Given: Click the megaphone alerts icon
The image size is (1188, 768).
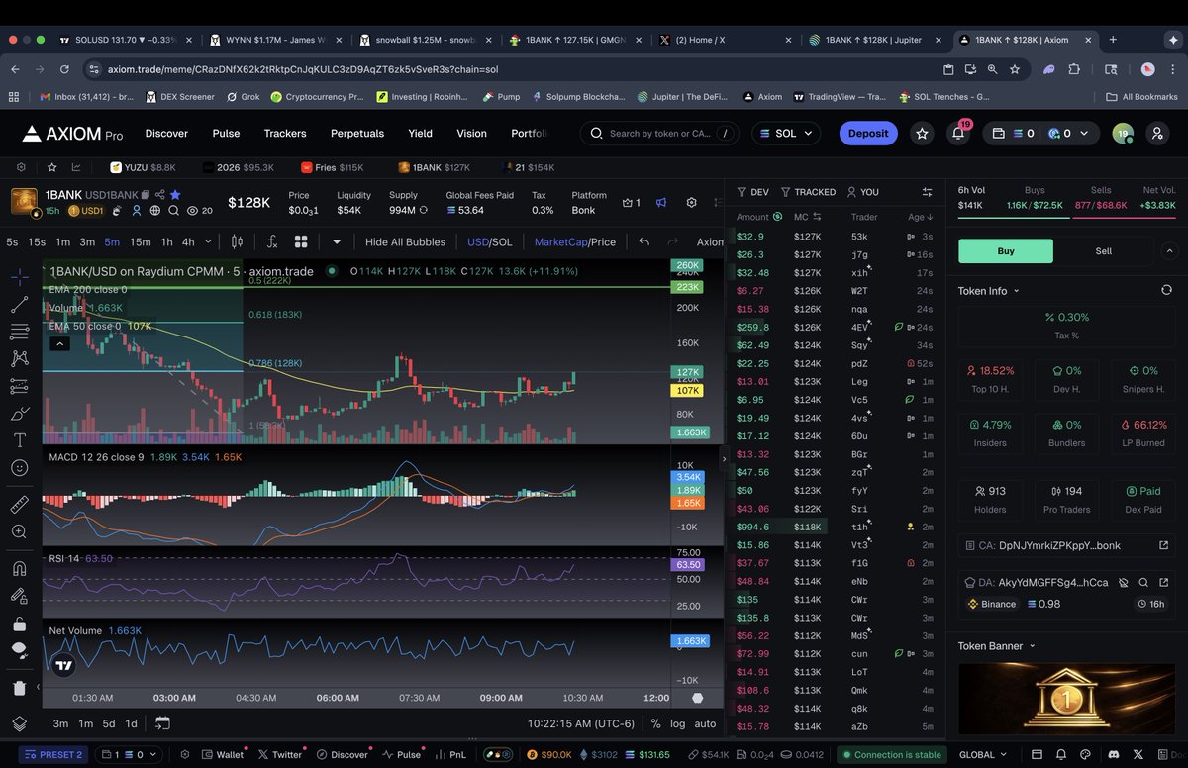Looking at the screenshot, I should (660, 202).
